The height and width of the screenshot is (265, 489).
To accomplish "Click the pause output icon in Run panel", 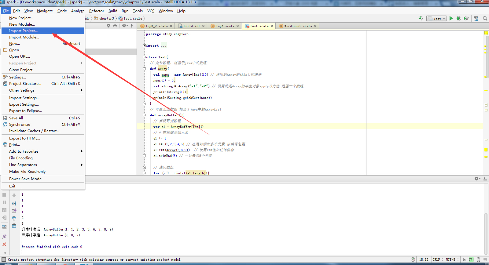I will [x=4, y=202].
